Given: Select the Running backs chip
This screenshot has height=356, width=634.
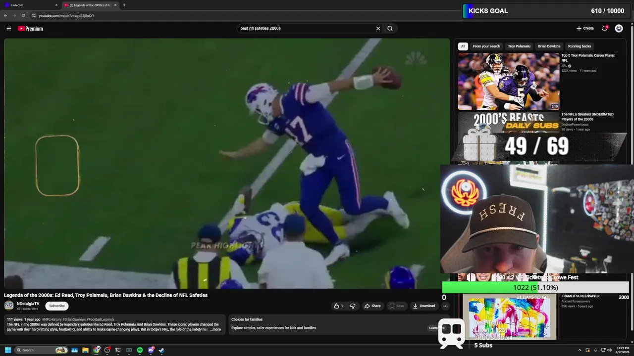Looking at the screenshot, I should tap(580, 46).
